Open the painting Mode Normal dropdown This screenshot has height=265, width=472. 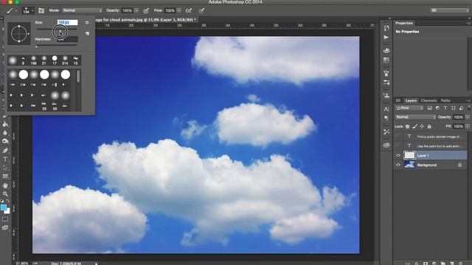coord(82,10)
